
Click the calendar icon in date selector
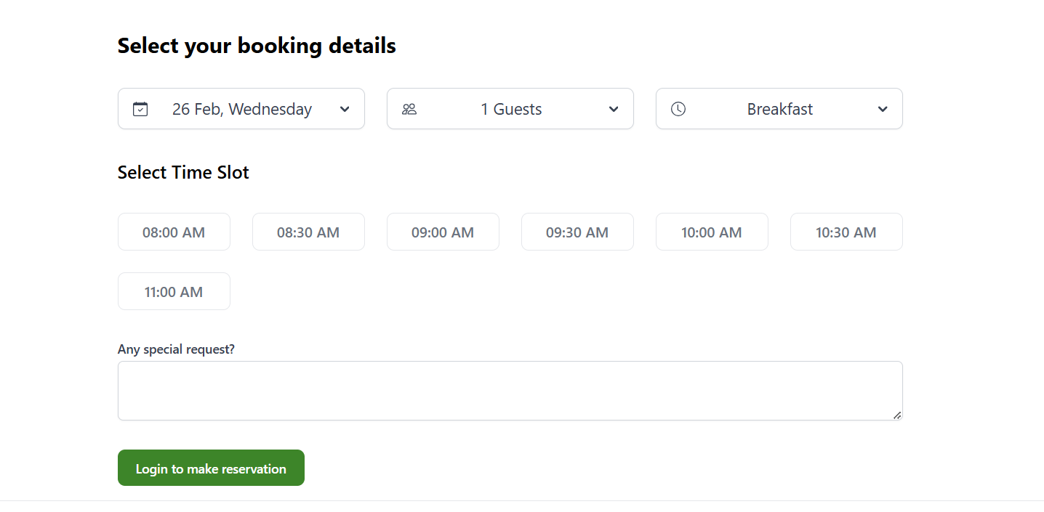click(140, 109)
